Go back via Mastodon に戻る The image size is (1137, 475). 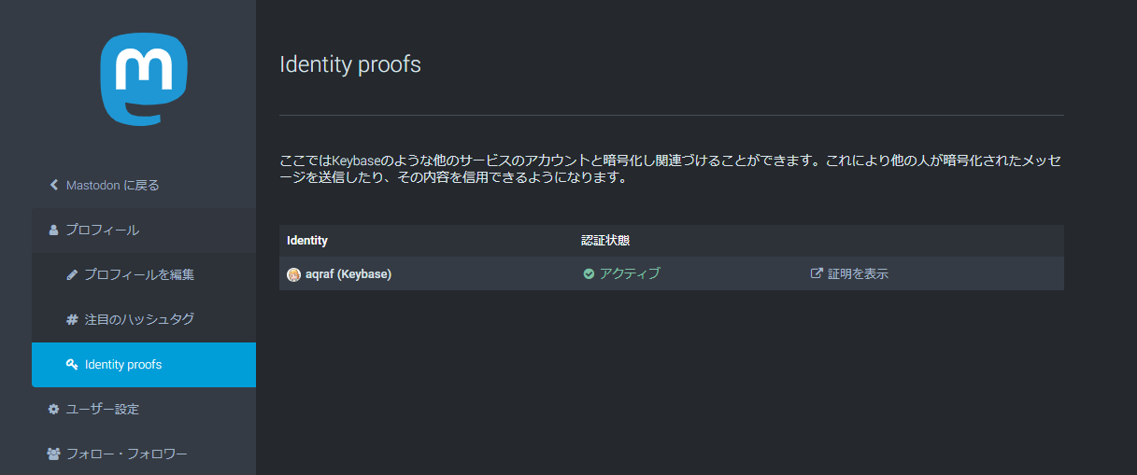pyautogui.click(x=112, y=185)
